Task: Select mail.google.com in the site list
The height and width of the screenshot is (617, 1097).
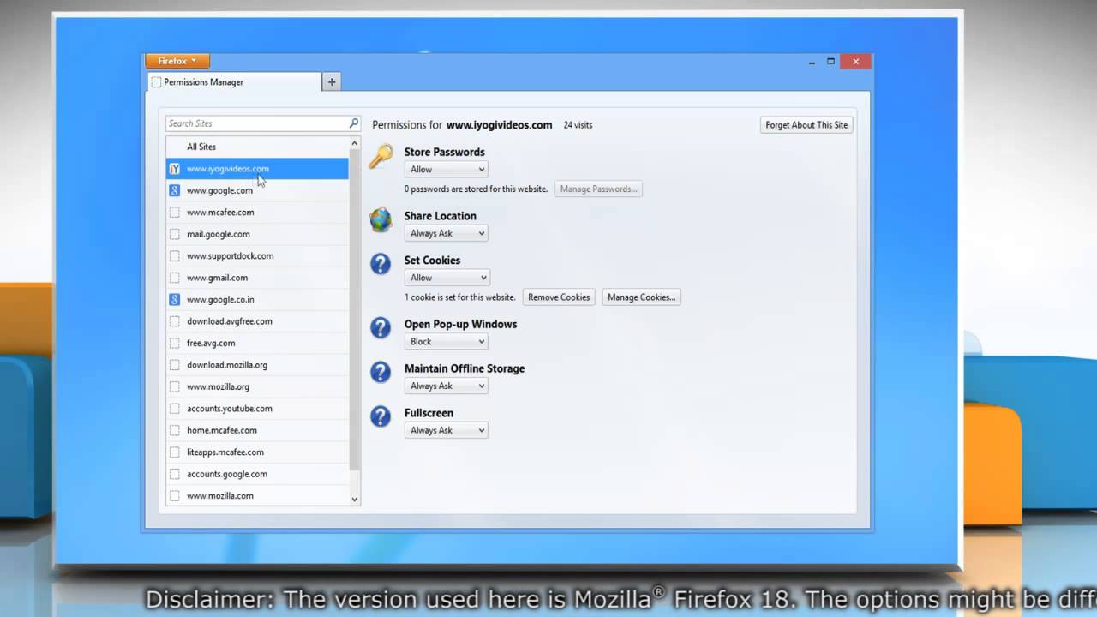Action: (x=257, y=234)
